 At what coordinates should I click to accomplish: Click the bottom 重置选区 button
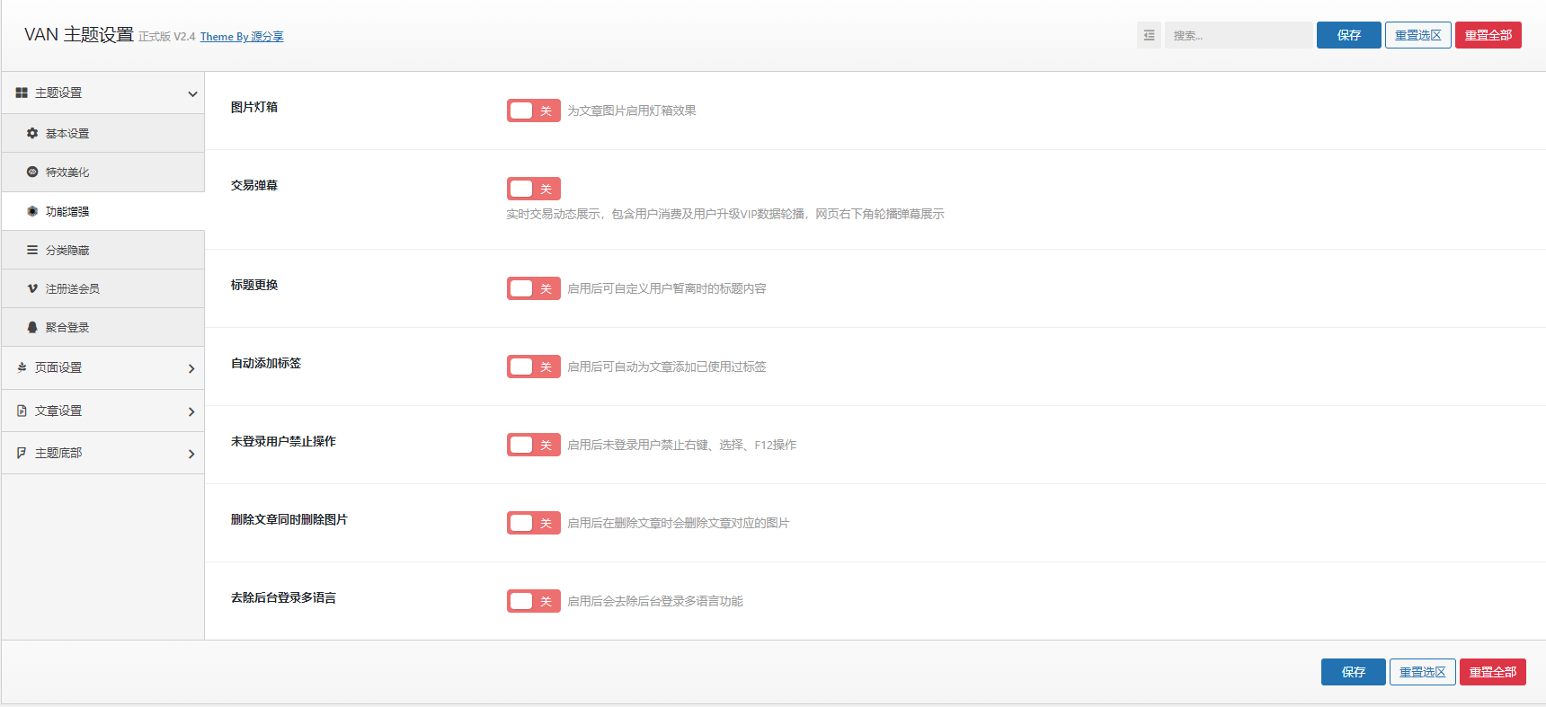point(1423,672)
